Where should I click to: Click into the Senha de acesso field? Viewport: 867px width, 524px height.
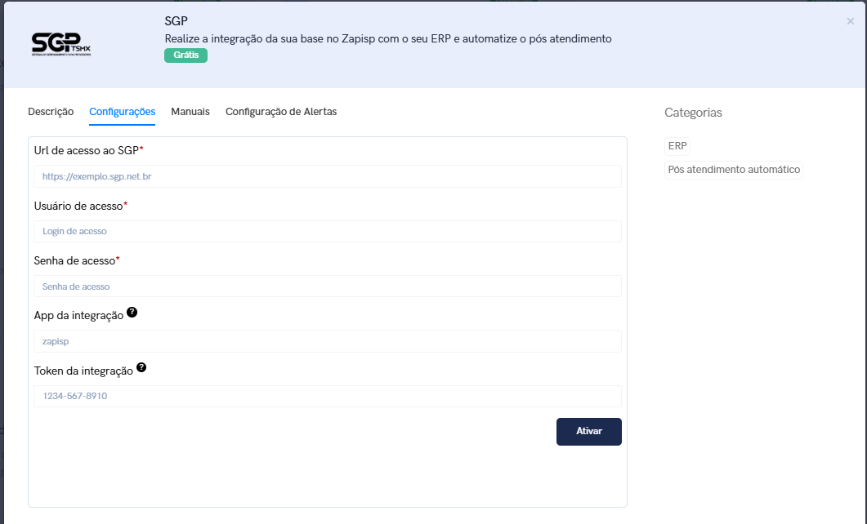tap(327, 286)
